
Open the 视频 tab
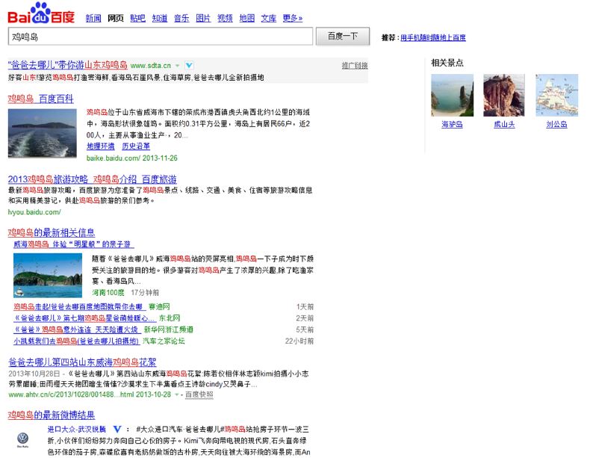click(x=225, y=18)
